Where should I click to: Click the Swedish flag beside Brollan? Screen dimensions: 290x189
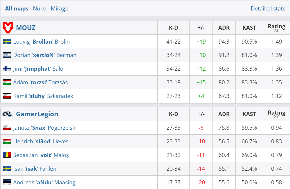[7, 42]
